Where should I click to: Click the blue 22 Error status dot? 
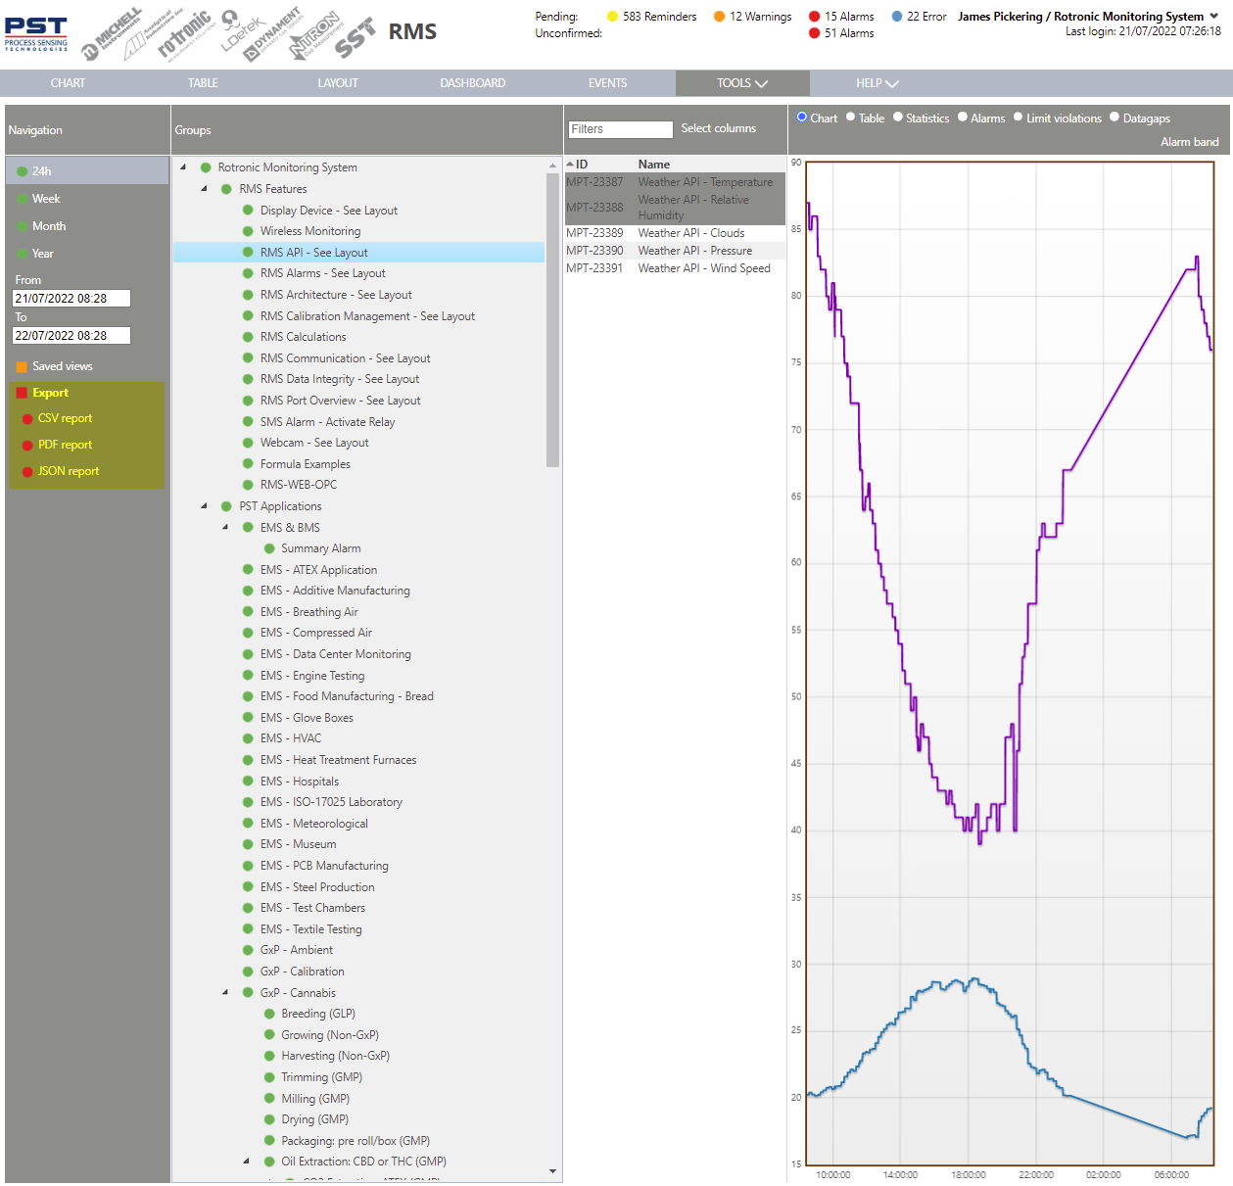(897, 17)
